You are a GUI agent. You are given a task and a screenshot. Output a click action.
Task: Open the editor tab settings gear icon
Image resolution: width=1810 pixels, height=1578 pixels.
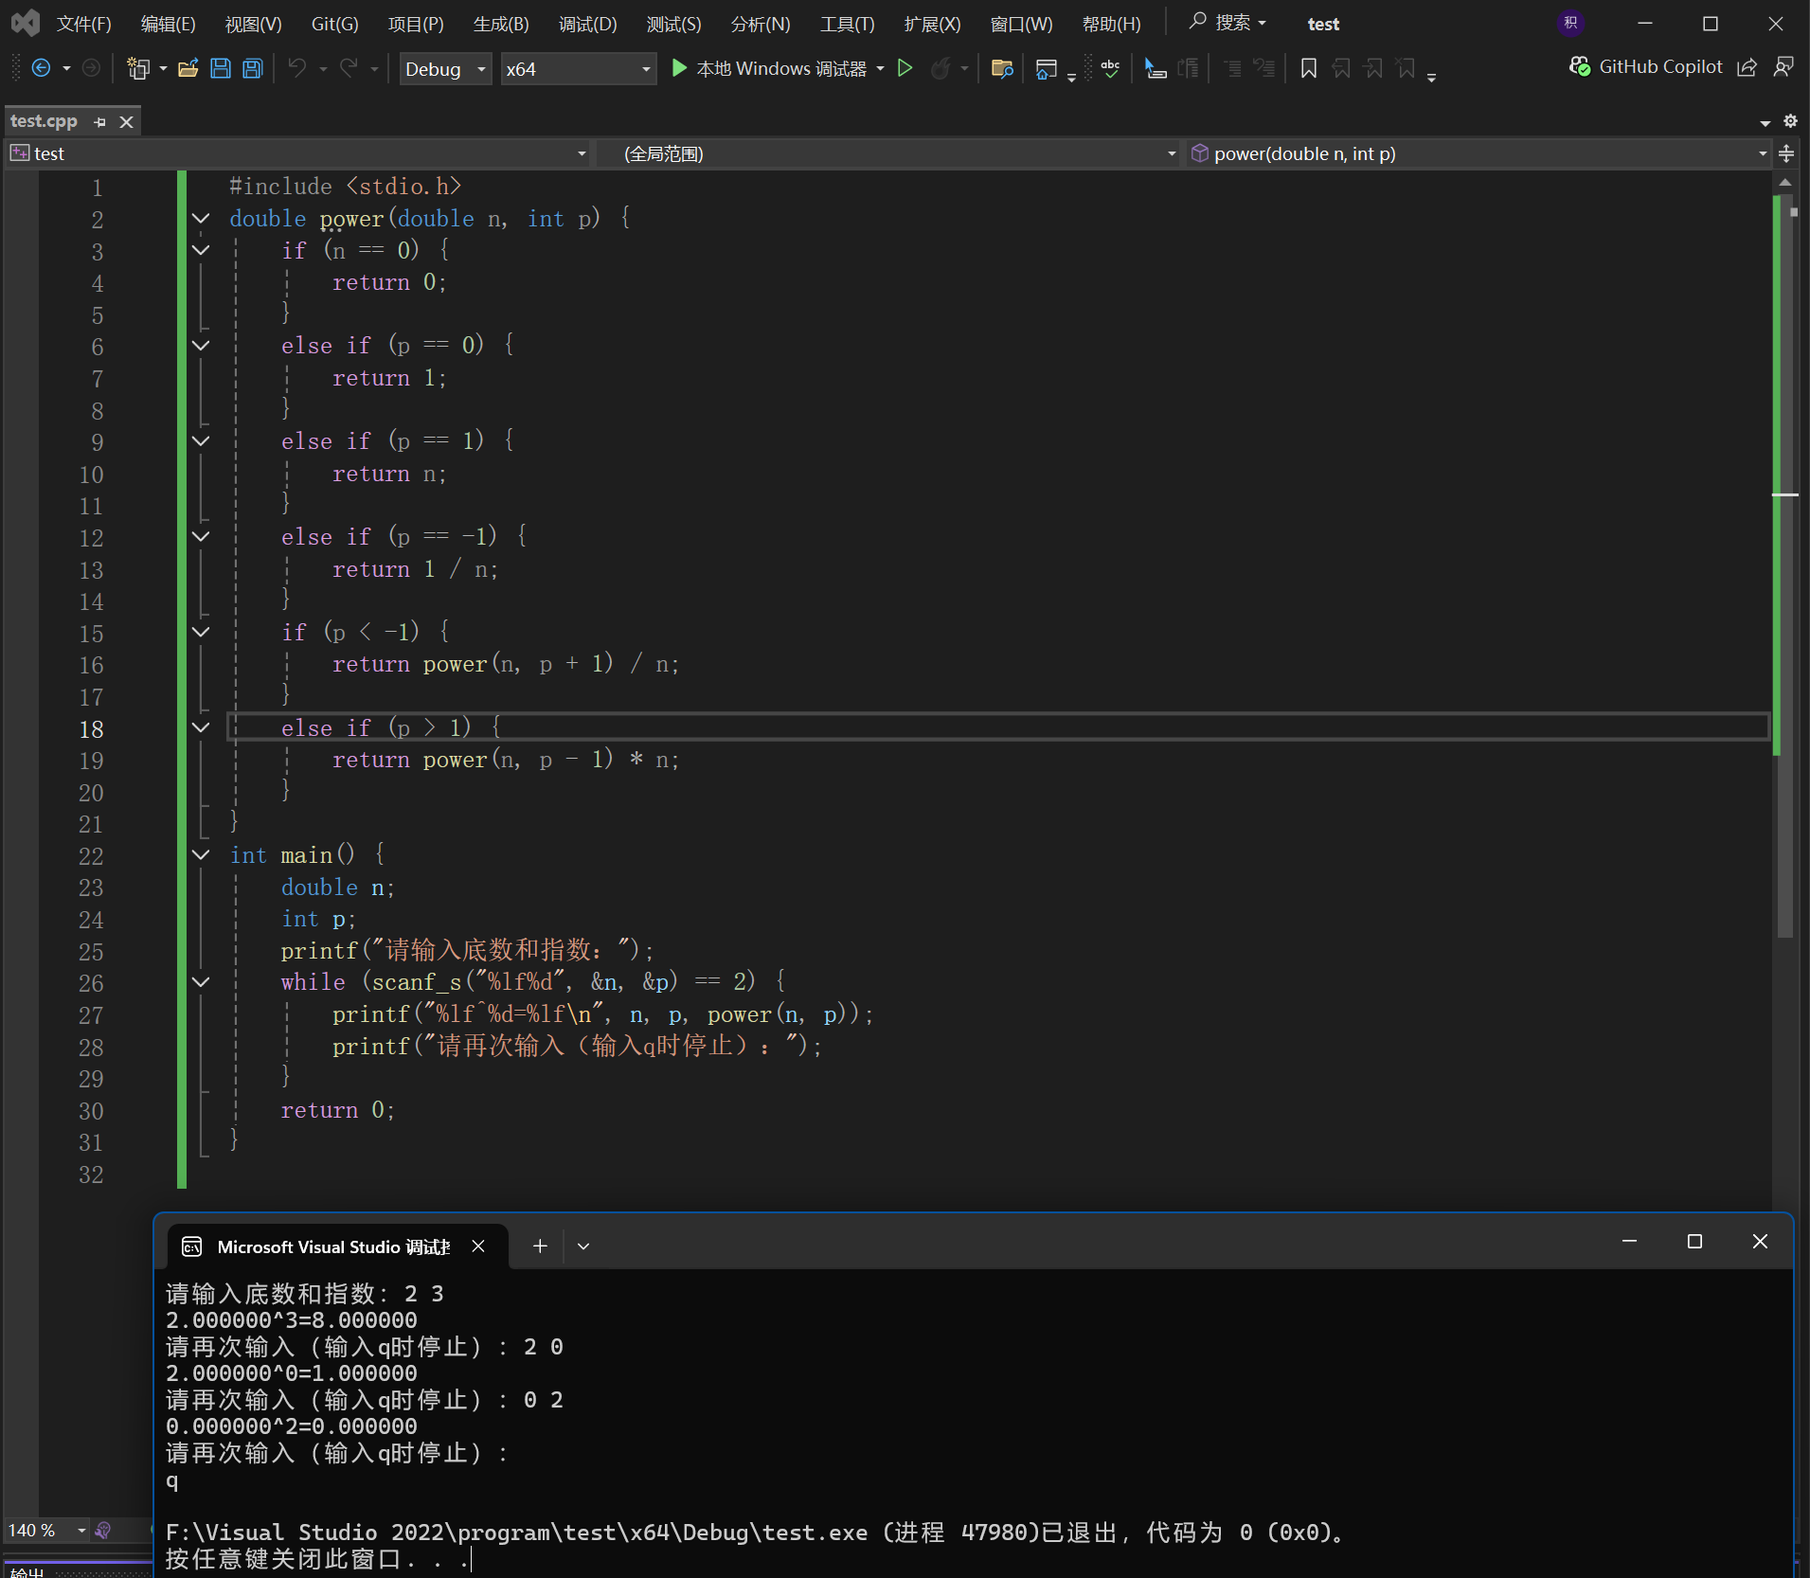(1790, 121)
